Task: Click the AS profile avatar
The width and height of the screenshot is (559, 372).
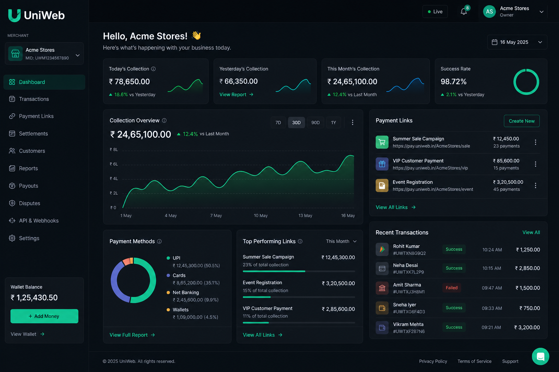Action: coord(489,12)
